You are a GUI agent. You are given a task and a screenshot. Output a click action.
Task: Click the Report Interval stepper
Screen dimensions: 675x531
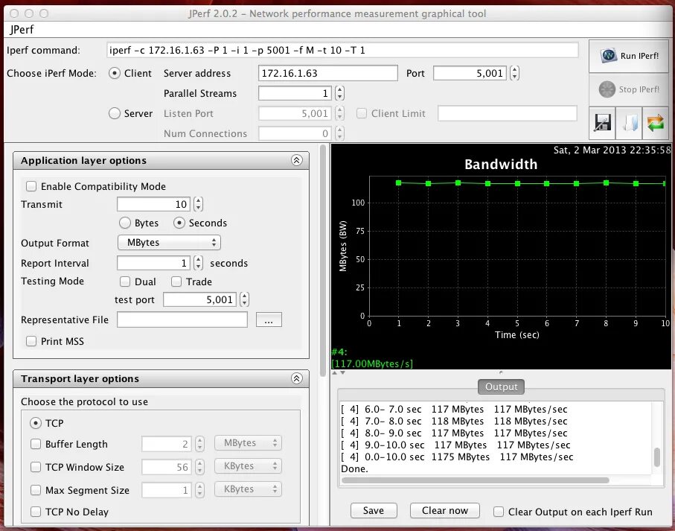coord(198,263)
